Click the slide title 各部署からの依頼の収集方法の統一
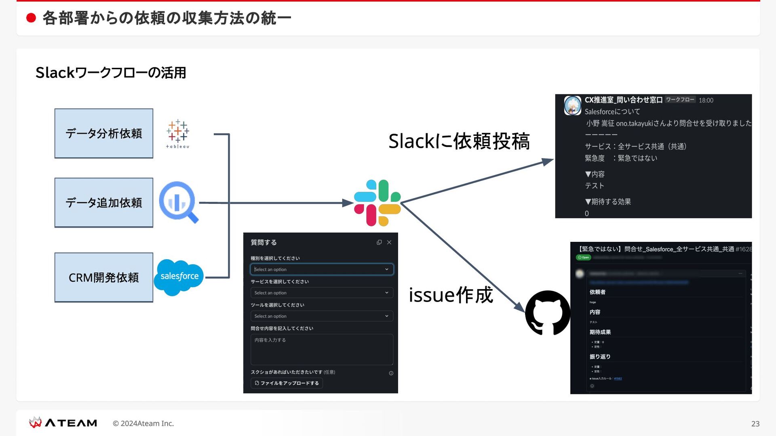The image size is (776, 436). pos(167,18)
